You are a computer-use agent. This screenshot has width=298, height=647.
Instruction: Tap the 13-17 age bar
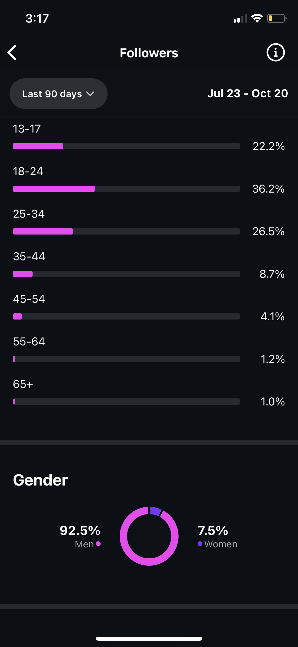126,146
